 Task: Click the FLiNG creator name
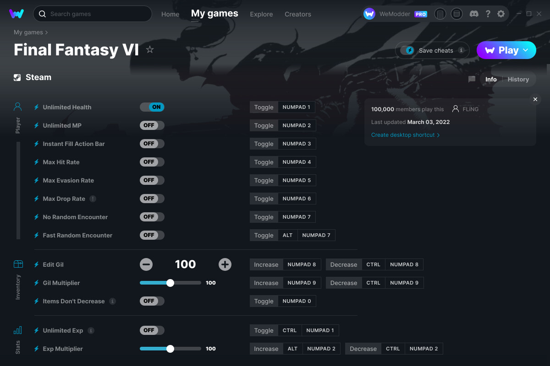click(471, 109)
